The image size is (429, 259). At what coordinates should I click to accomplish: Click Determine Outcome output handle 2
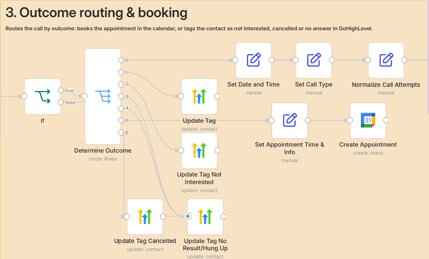[121, 84]
